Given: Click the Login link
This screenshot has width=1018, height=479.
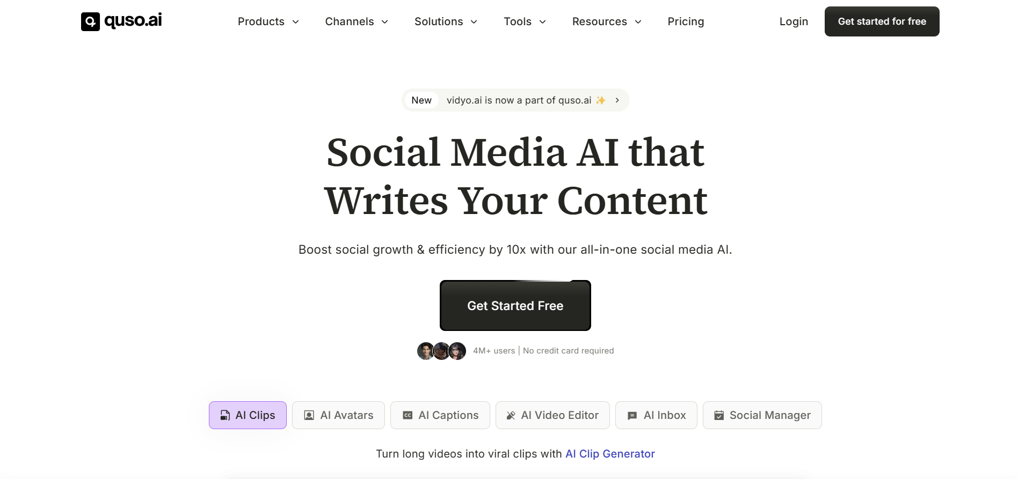Looking at the screenshot, I should coord(794,21).
